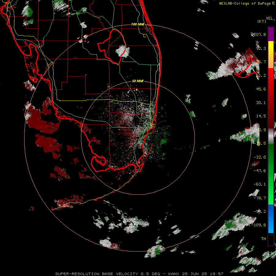
Task: Select the black TH segment of color bar
Action: pyautogui.click(x=271, y=239)
